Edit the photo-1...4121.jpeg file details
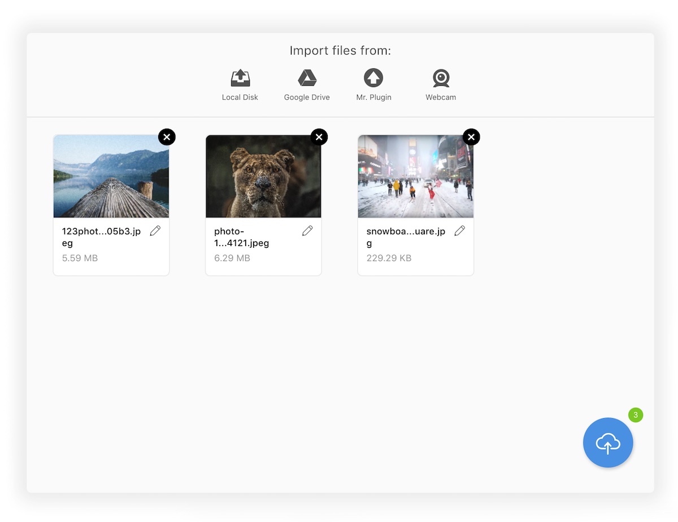 tap(307, 231)
